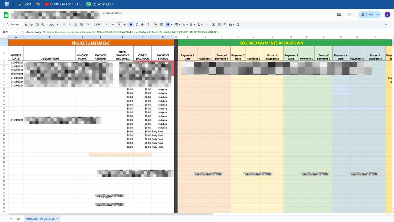Viewport: 394px width, 222px height.
Task: Select the PAYMENT STATUS header cell
Action: point(163,53)
